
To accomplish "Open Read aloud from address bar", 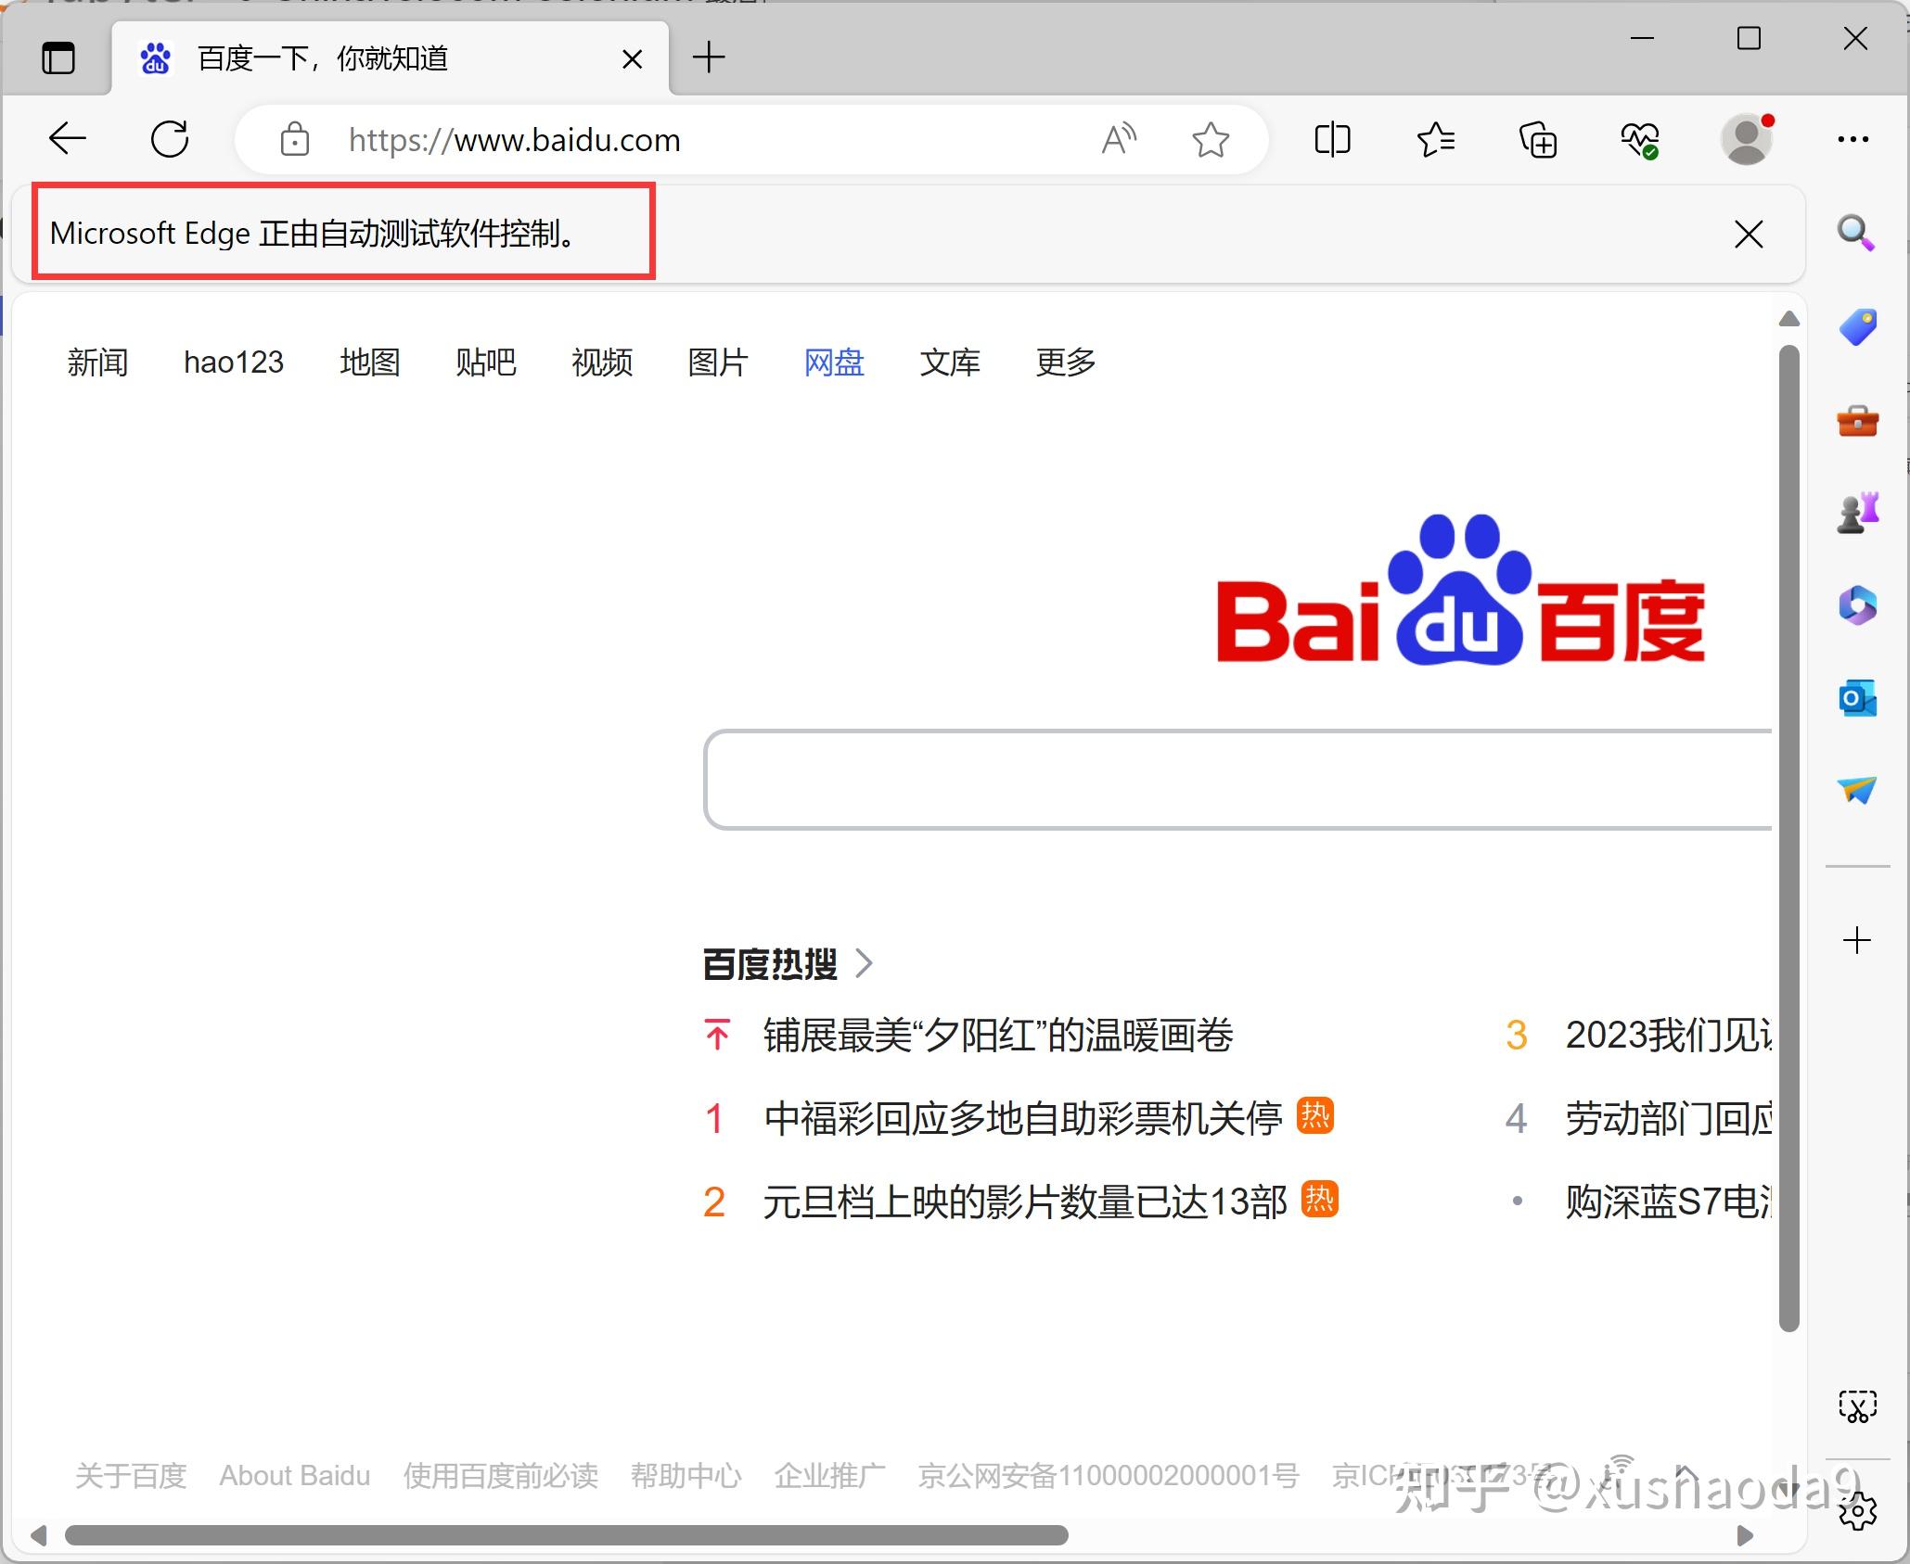I will click(1119, 139).
